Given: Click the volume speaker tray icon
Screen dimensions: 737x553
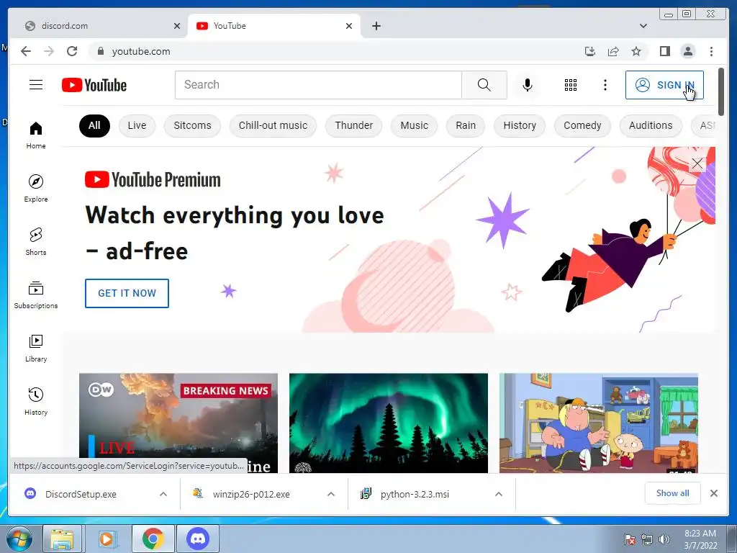Looking at the screenshot, I should (664, 539).
